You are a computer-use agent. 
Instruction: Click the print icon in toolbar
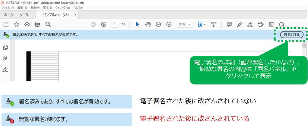click(37, 24)
